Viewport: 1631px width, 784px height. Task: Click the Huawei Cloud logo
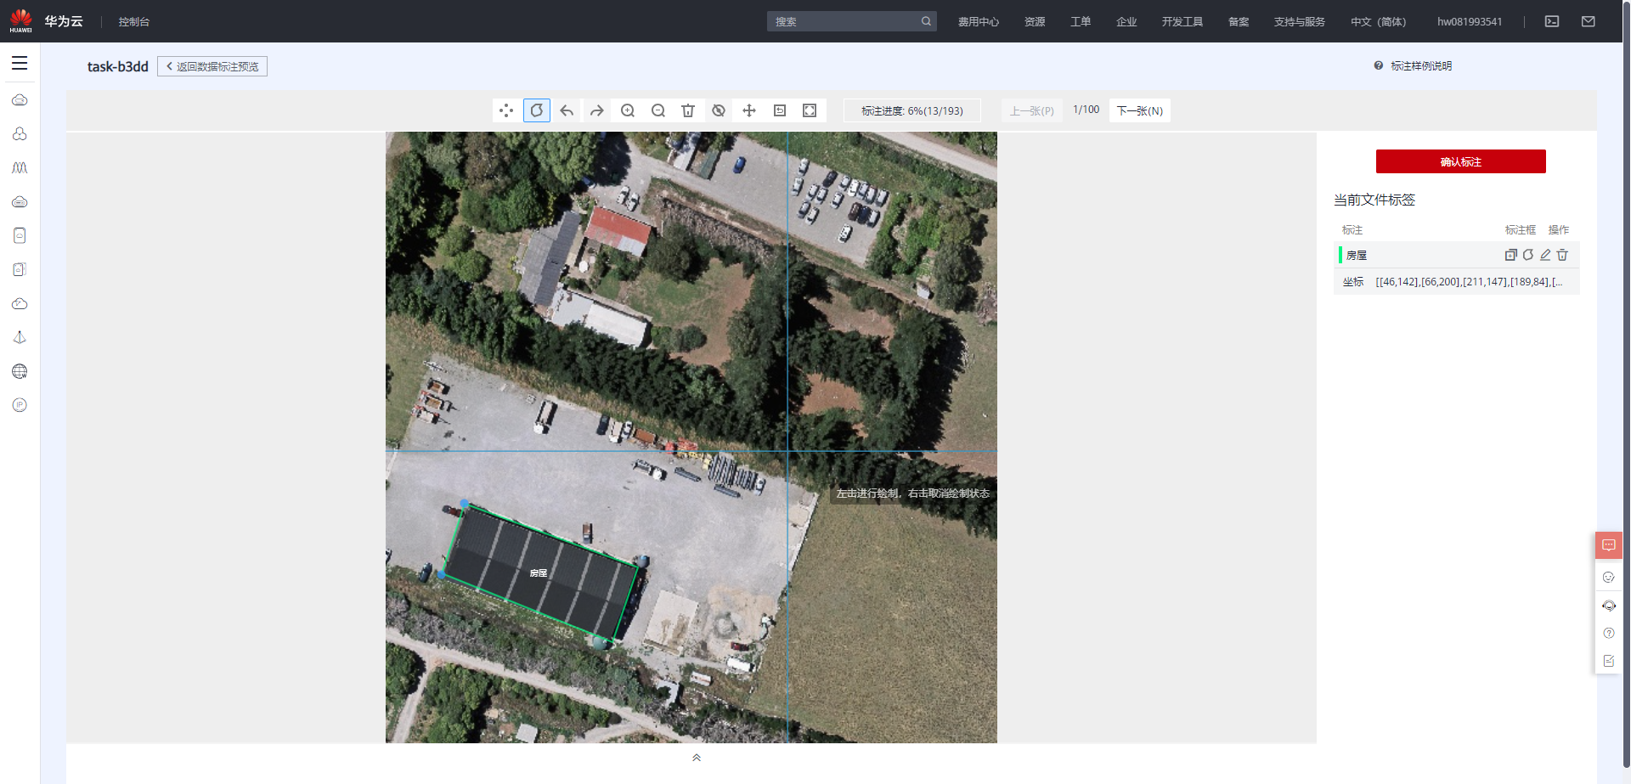pyautogui.click(x=46, y=21)
